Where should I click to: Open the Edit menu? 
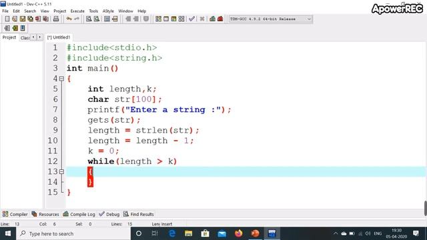click(x=16, y=11)
